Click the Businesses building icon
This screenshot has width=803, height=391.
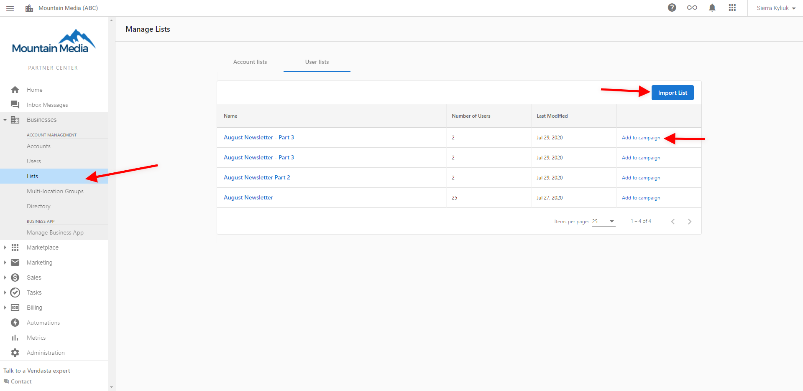point(15,120)
